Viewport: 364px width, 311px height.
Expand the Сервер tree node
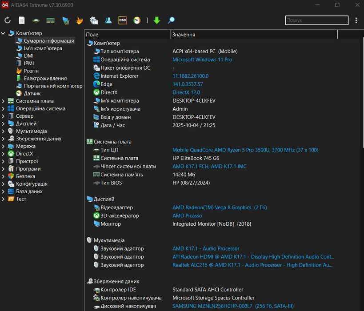(x=3, y=116)
